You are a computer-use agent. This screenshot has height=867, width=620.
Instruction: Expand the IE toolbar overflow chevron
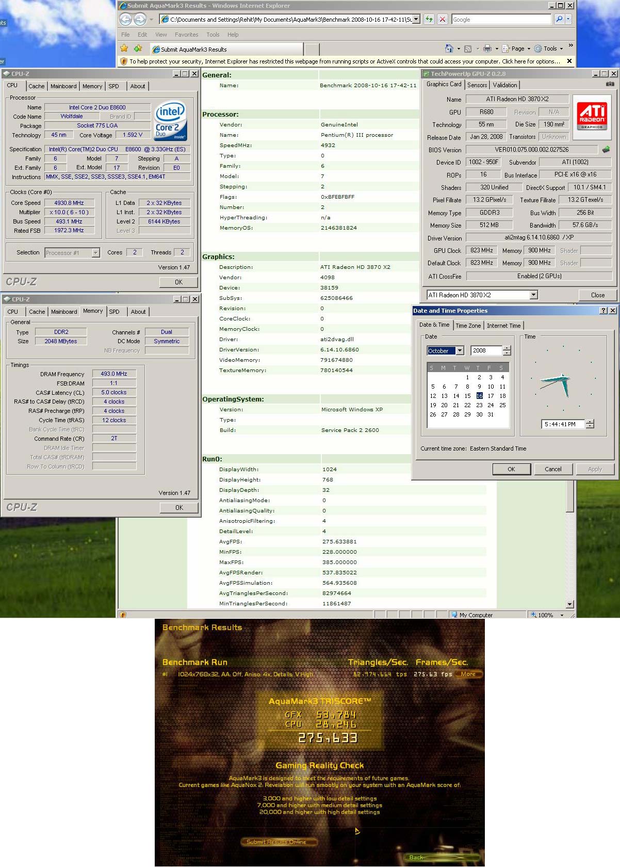coord(570,46)
